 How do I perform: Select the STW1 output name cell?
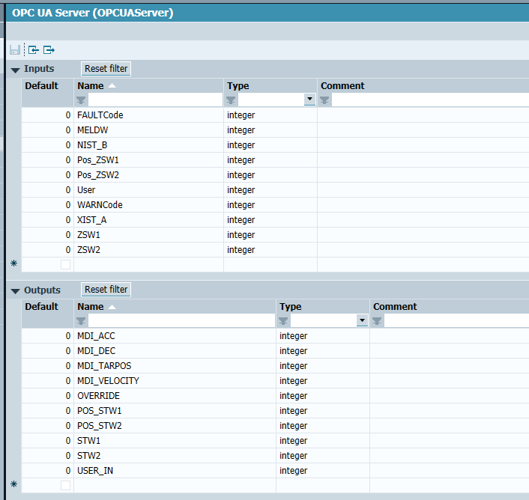click(x=175, y=441)
